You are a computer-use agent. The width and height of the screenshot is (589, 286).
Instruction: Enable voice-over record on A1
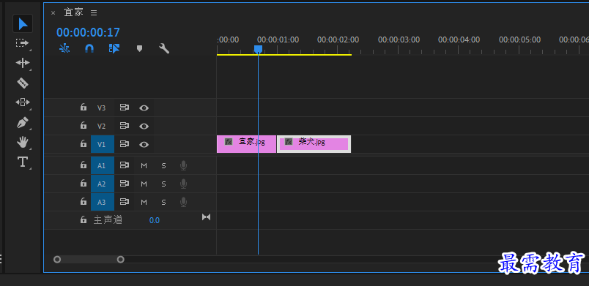tap(183, 166)
